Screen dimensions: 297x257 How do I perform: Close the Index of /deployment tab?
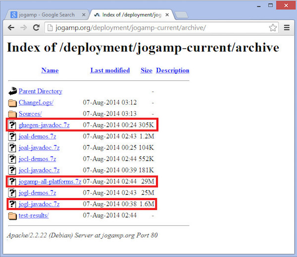(167, 15)
